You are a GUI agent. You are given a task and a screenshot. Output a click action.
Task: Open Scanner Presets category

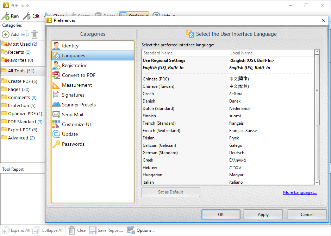79,105
